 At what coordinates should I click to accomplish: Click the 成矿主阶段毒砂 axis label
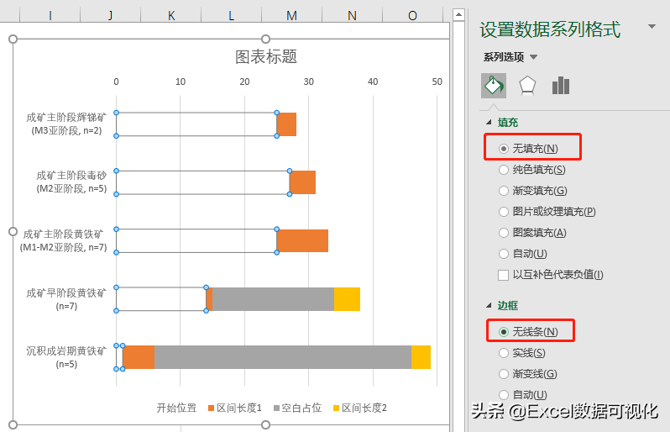click(x=71, y=182)
